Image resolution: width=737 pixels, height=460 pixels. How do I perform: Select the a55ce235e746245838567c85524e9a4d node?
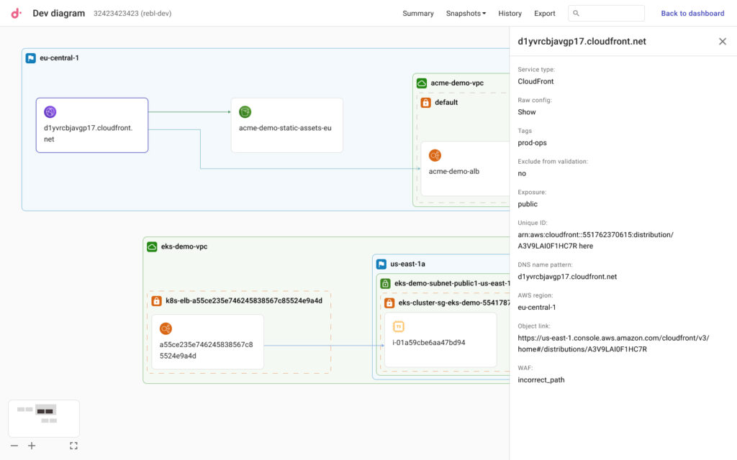coord(208,341)
